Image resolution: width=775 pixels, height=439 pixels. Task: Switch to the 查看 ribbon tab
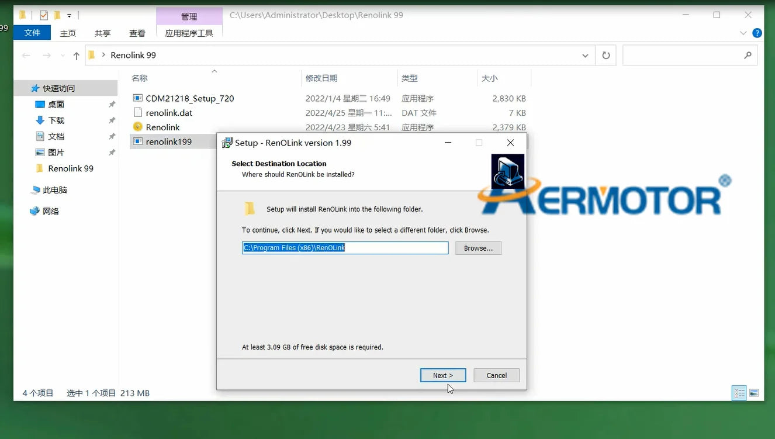click(137, 33)
